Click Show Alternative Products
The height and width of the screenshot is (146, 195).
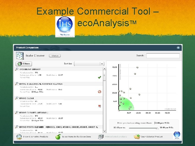35,137
